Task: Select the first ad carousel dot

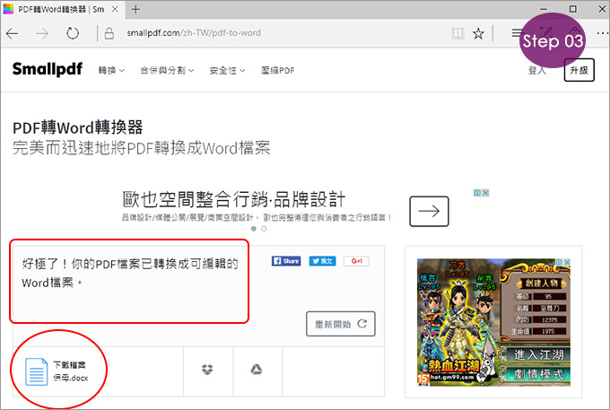Action: click(x=254, y=229)
